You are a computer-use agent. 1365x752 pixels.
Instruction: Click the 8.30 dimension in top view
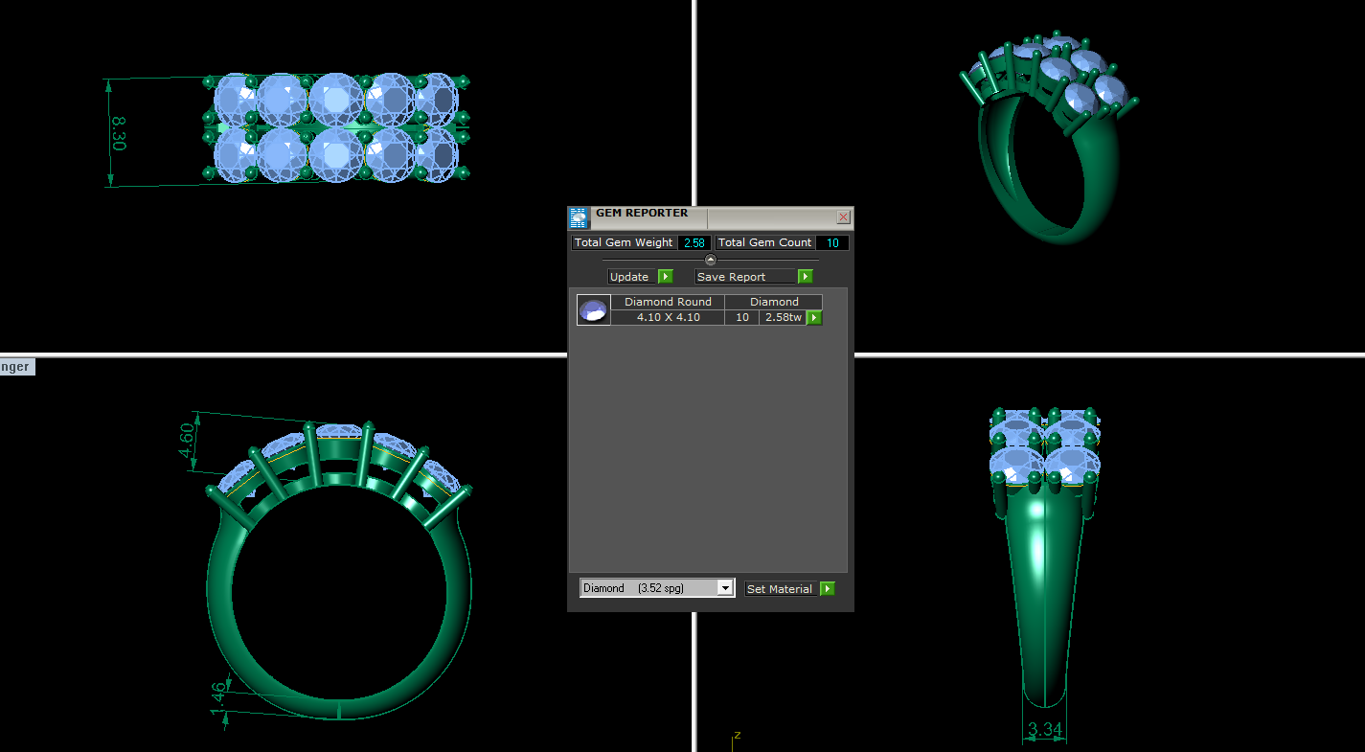pyautogui.click(x=119, y=133)
